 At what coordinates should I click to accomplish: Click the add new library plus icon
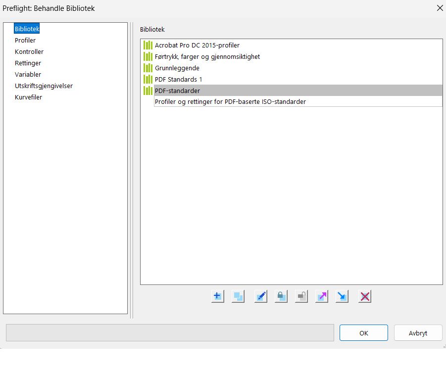218,296
